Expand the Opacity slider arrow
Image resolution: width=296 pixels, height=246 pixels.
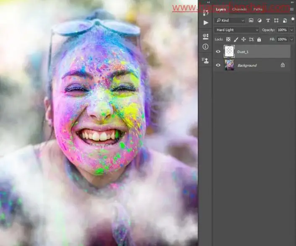tap(292, 30)
